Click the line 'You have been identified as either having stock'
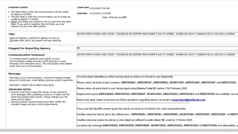The height and width of the screenshot is (134, 238). (125, 77)
